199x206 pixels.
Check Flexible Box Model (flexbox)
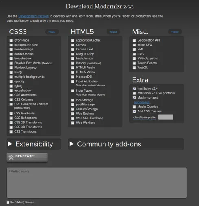click(11, 63)
